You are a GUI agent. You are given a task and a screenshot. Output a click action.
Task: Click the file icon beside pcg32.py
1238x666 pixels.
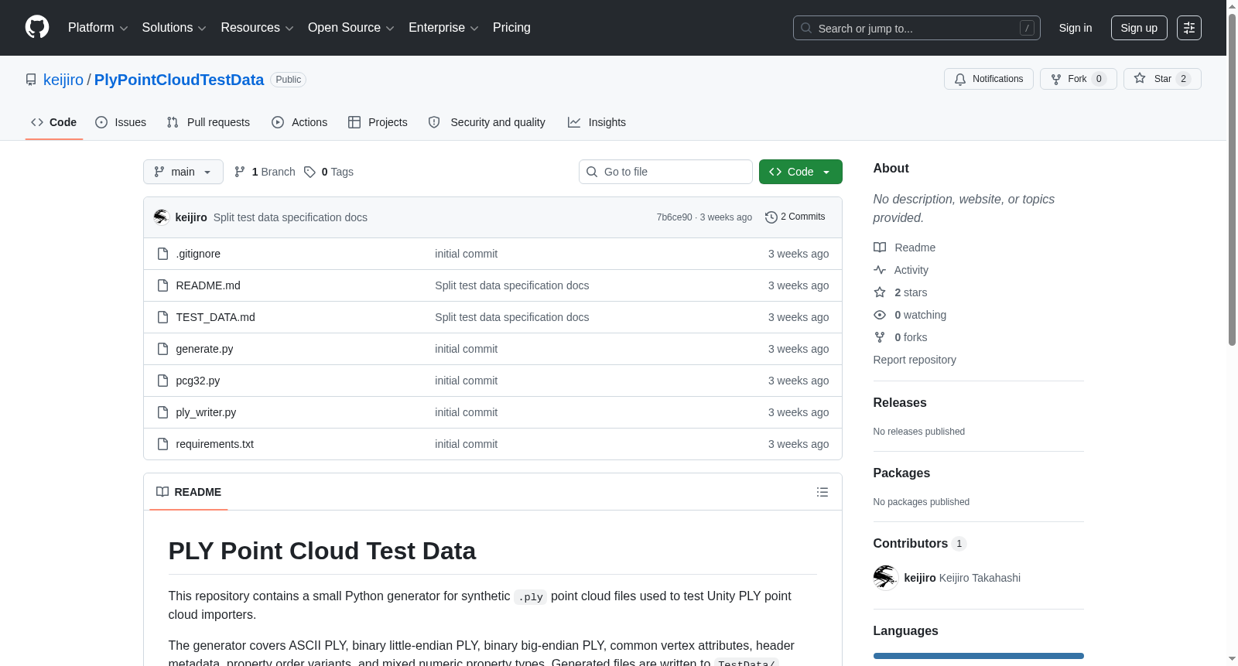162,381
